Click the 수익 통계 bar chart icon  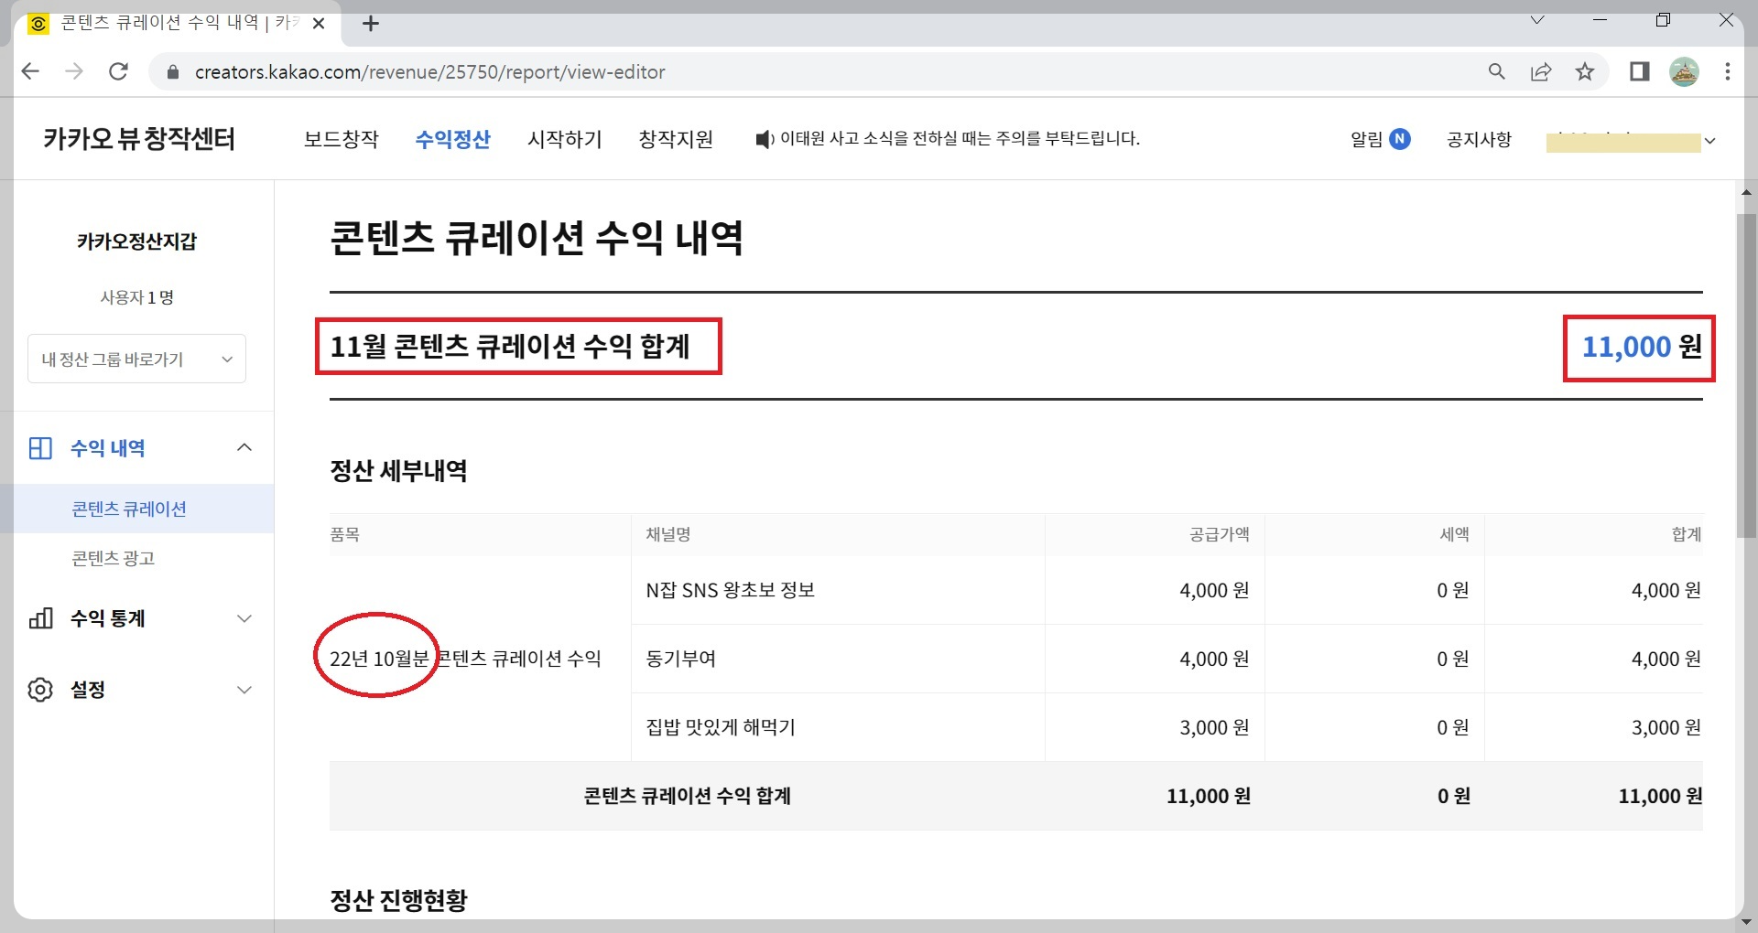40,618
